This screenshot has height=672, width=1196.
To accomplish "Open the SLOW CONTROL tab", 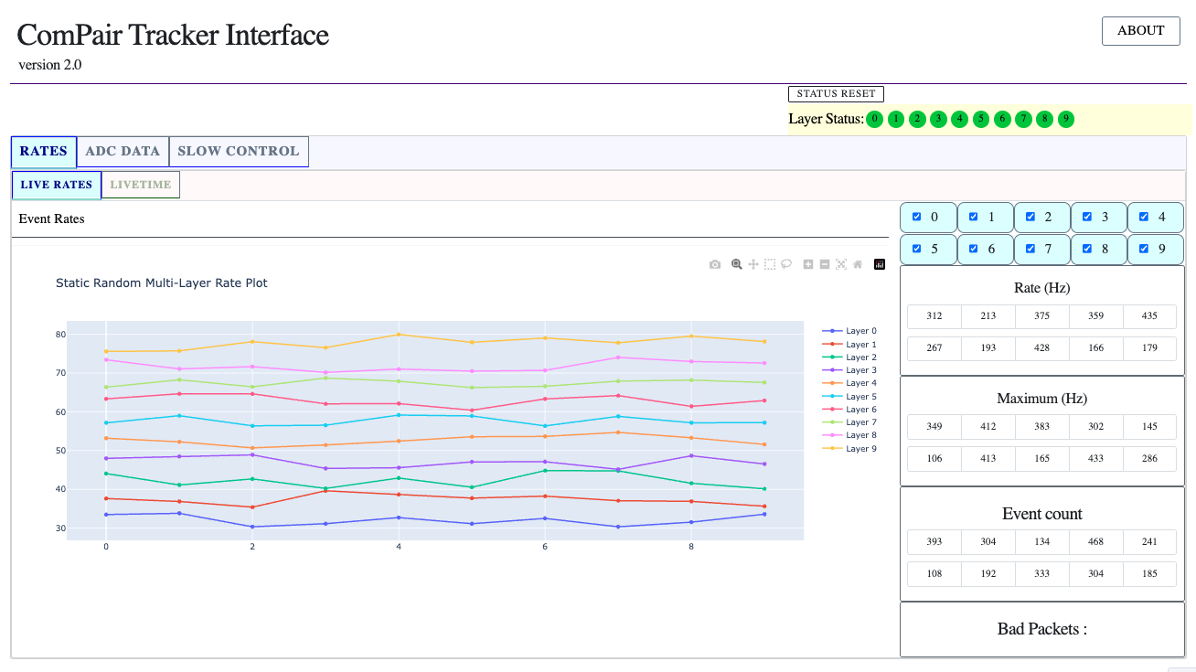I will tap(239, 152).
